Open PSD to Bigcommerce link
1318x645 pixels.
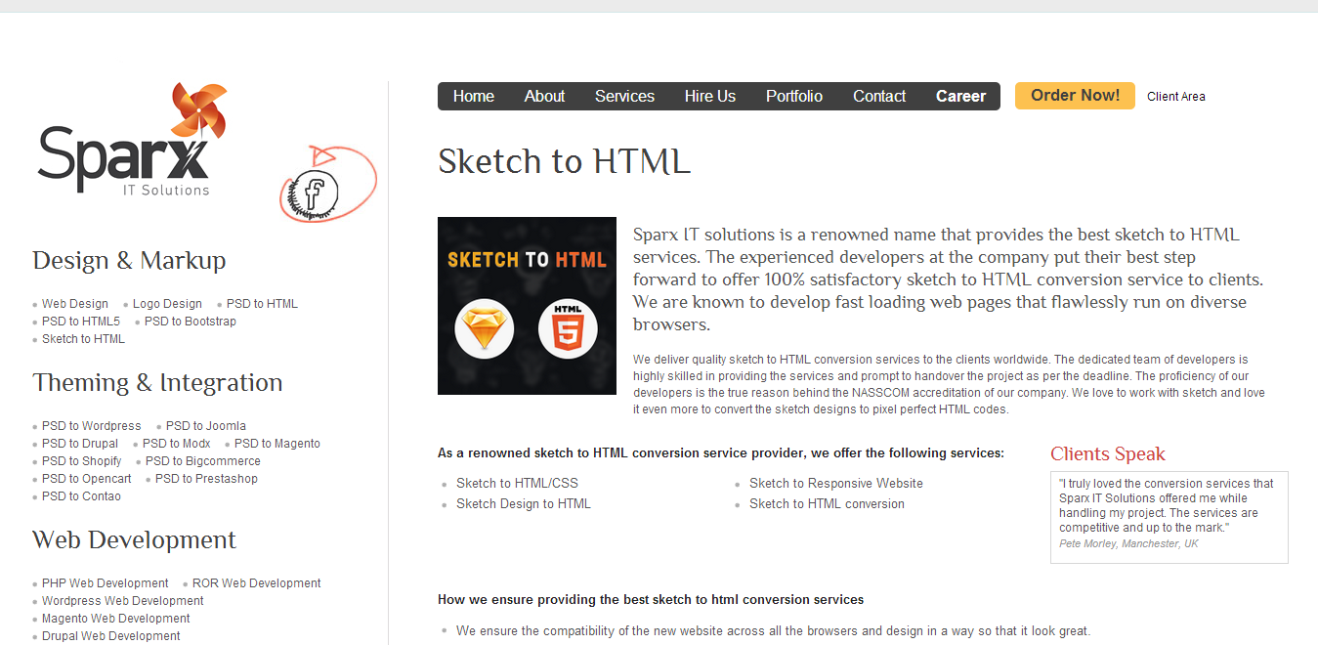(x=203, y=461)
